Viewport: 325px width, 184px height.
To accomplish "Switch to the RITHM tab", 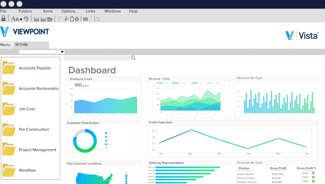I will point(21,44).
